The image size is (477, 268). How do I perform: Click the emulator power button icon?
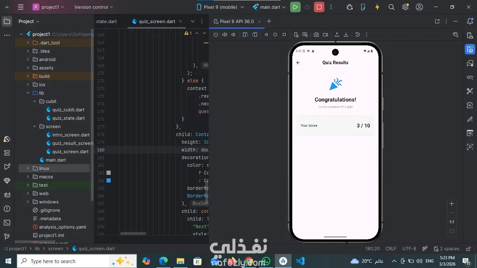215,35
